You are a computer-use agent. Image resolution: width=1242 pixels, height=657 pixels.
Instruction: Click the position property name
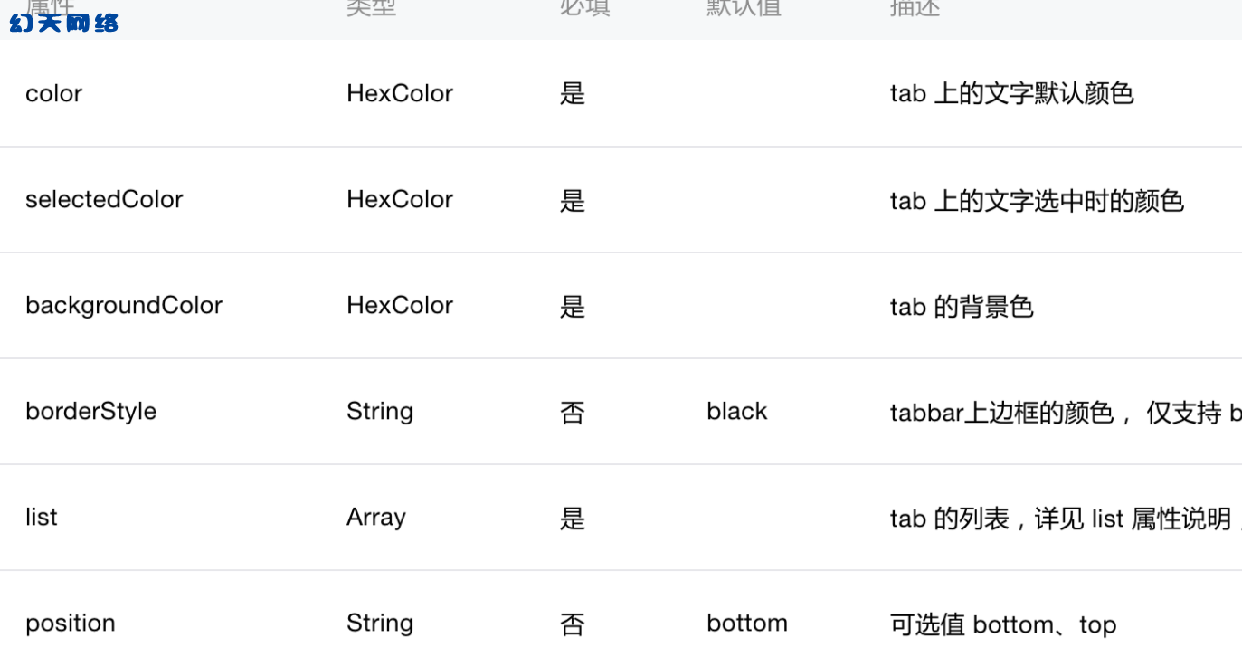click(71, 624)
